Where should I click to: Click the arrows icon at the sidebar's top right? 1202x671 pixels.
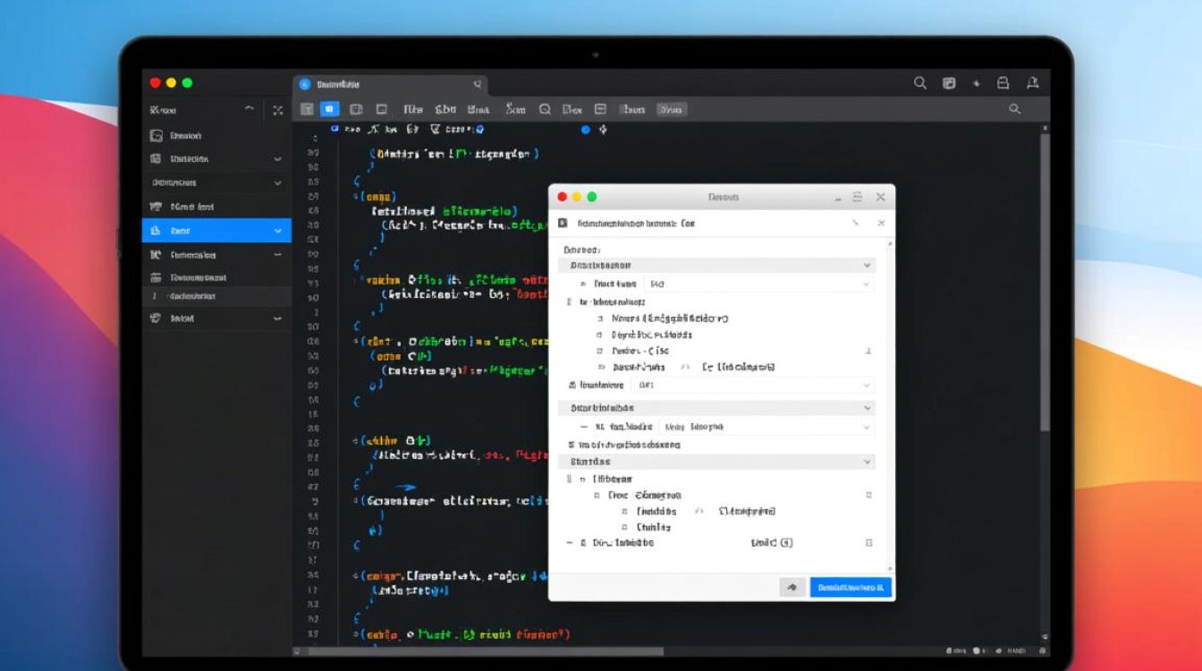click(x=277, y=110)
